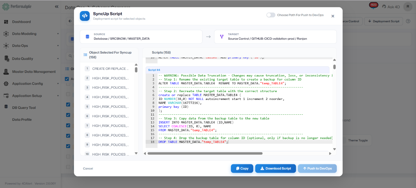The width and height of the screenshot is (416, 188).
Task: Click line 18 DROP TABLE statement
Action: click(193, 142)
